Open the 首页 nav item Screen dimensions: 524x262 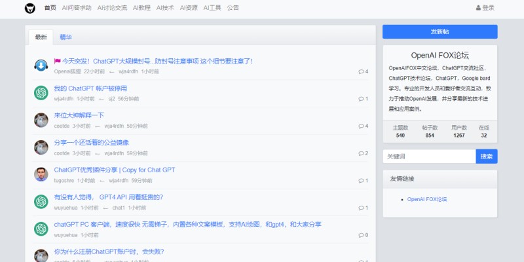click(x=50, y=8)
